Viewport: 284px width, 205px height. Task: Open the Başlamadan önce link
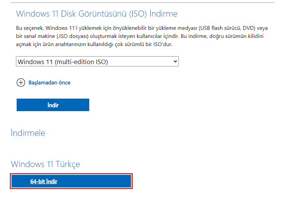49,83
